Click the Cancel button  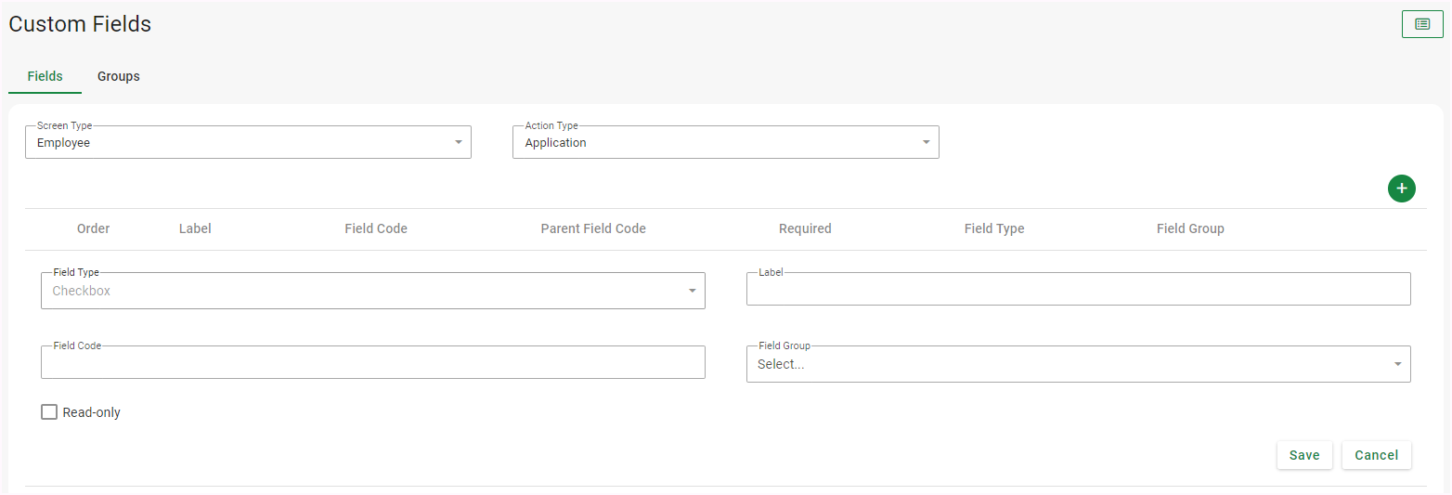(x=1376, y=455)
